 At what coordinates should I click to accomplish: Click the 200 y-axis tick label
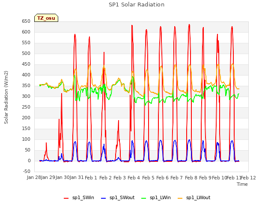point(26,118)
